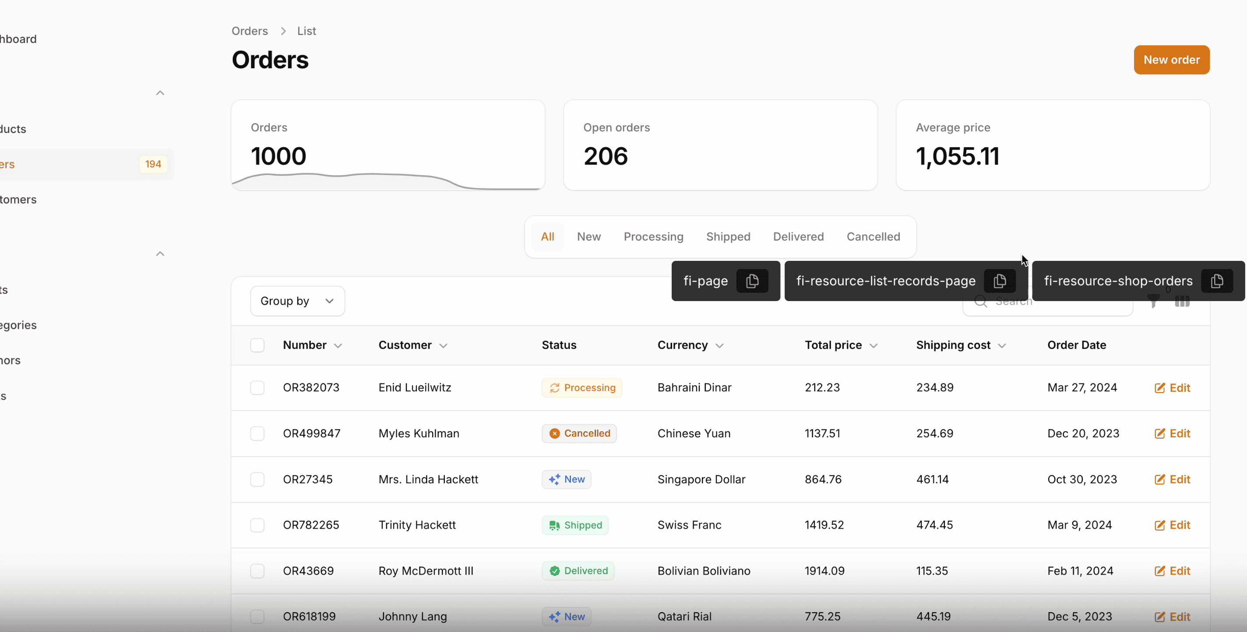Click edit pencil icon for OR782265
Image resolution: width=1247 pixels, height=632 pixels.
[x=1160, y=526]
